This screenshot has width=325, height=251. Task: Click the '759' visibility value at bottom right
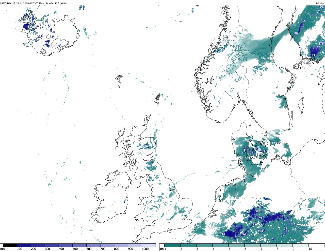293,240
